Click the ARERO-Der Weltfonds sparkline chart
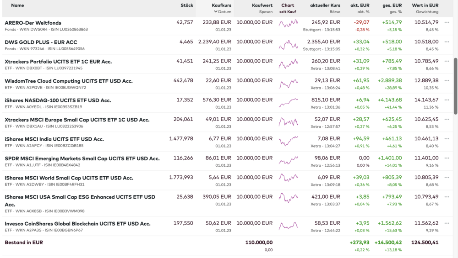The width and height of the screenshot is (458, 258). point(288,23)
